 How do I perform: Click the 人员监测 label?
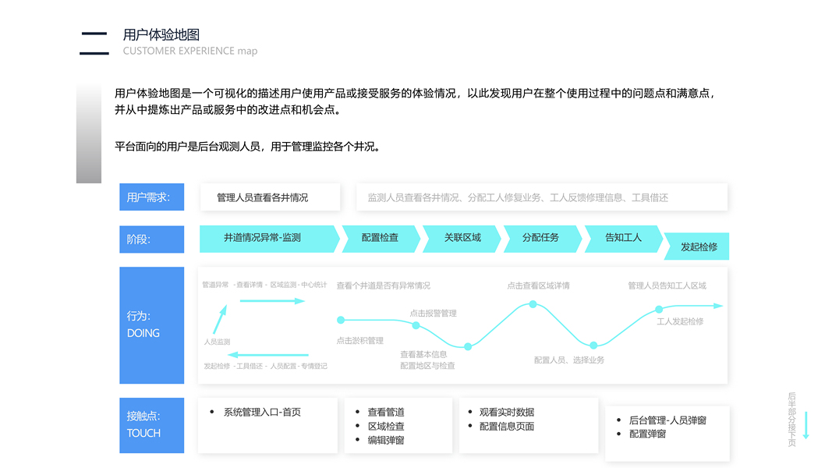217,342
